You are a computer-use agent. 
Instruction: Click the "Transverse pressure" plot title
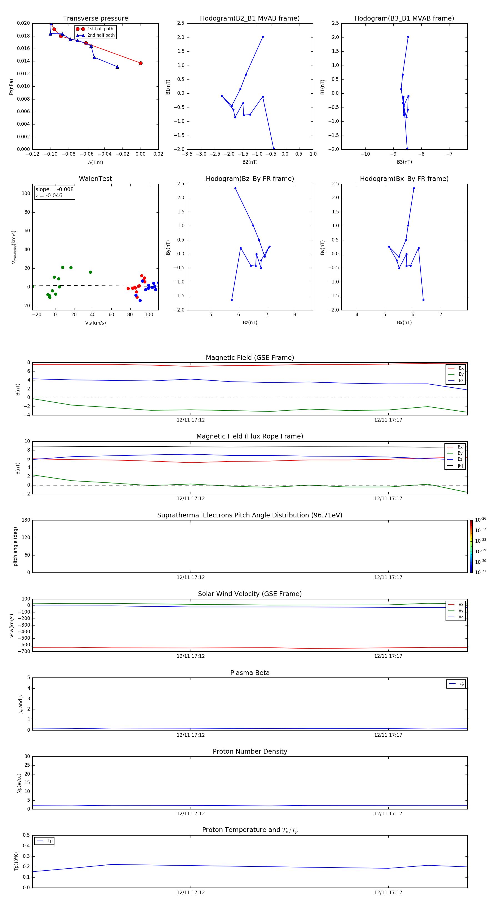[95, 19]
